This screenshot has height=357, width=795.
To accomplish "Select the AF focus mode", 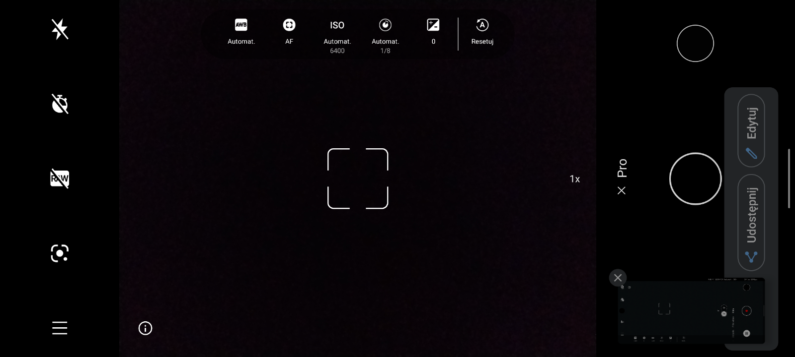I will 289,32.
